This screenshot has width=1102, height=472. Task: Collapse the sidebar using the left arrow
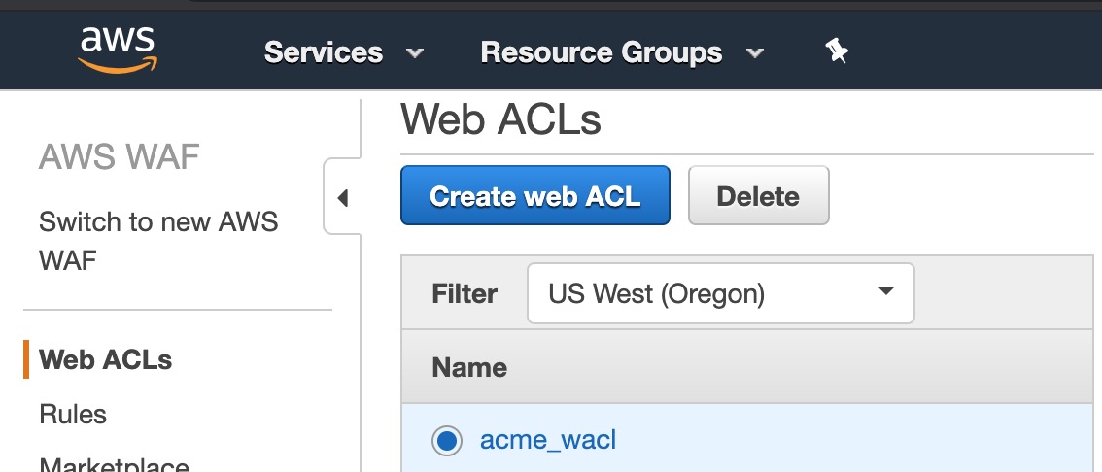coord(342,198)
